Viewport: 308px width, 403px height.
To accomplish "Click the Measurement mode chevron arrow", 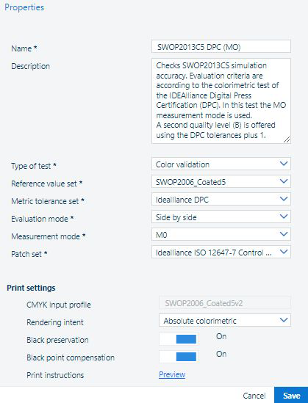I will coord(283,234).
